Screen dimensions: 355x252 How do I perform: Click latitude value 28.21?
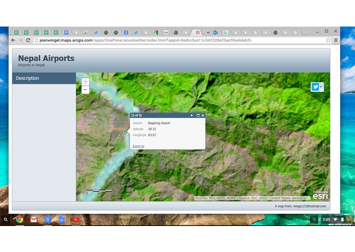pos(152,129)
